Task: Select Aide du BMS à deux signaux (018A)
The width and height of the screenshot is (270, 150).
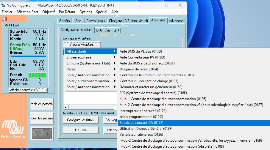Action: click(x=193, y=63)
